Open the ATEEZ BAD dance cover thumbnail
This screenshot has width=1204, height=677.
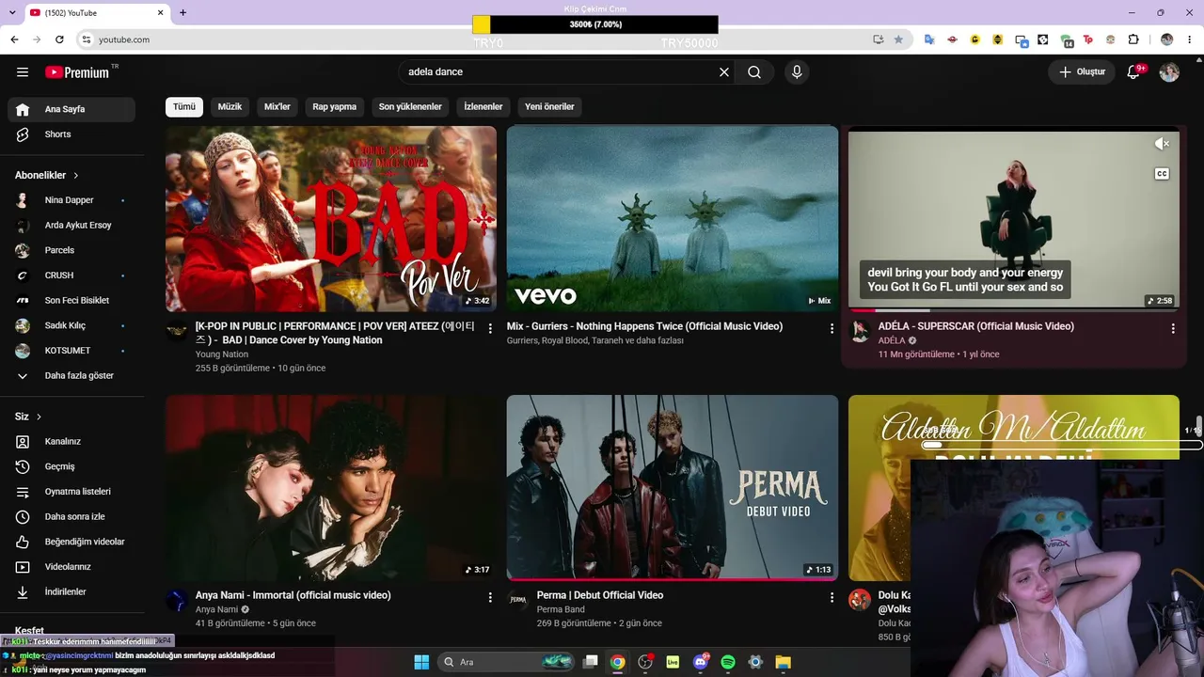(x=331, y=219)
